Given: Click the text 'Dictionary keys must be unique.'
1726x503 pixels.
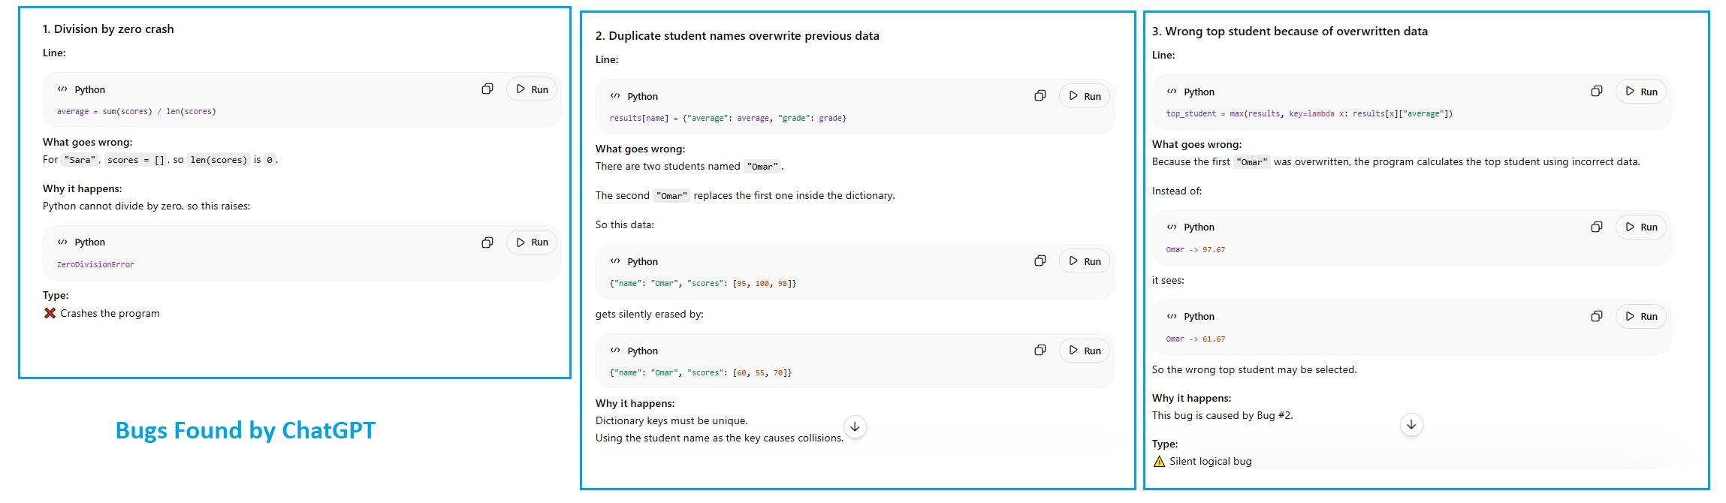Looking at the screenshot, I should tap(671, 420).
